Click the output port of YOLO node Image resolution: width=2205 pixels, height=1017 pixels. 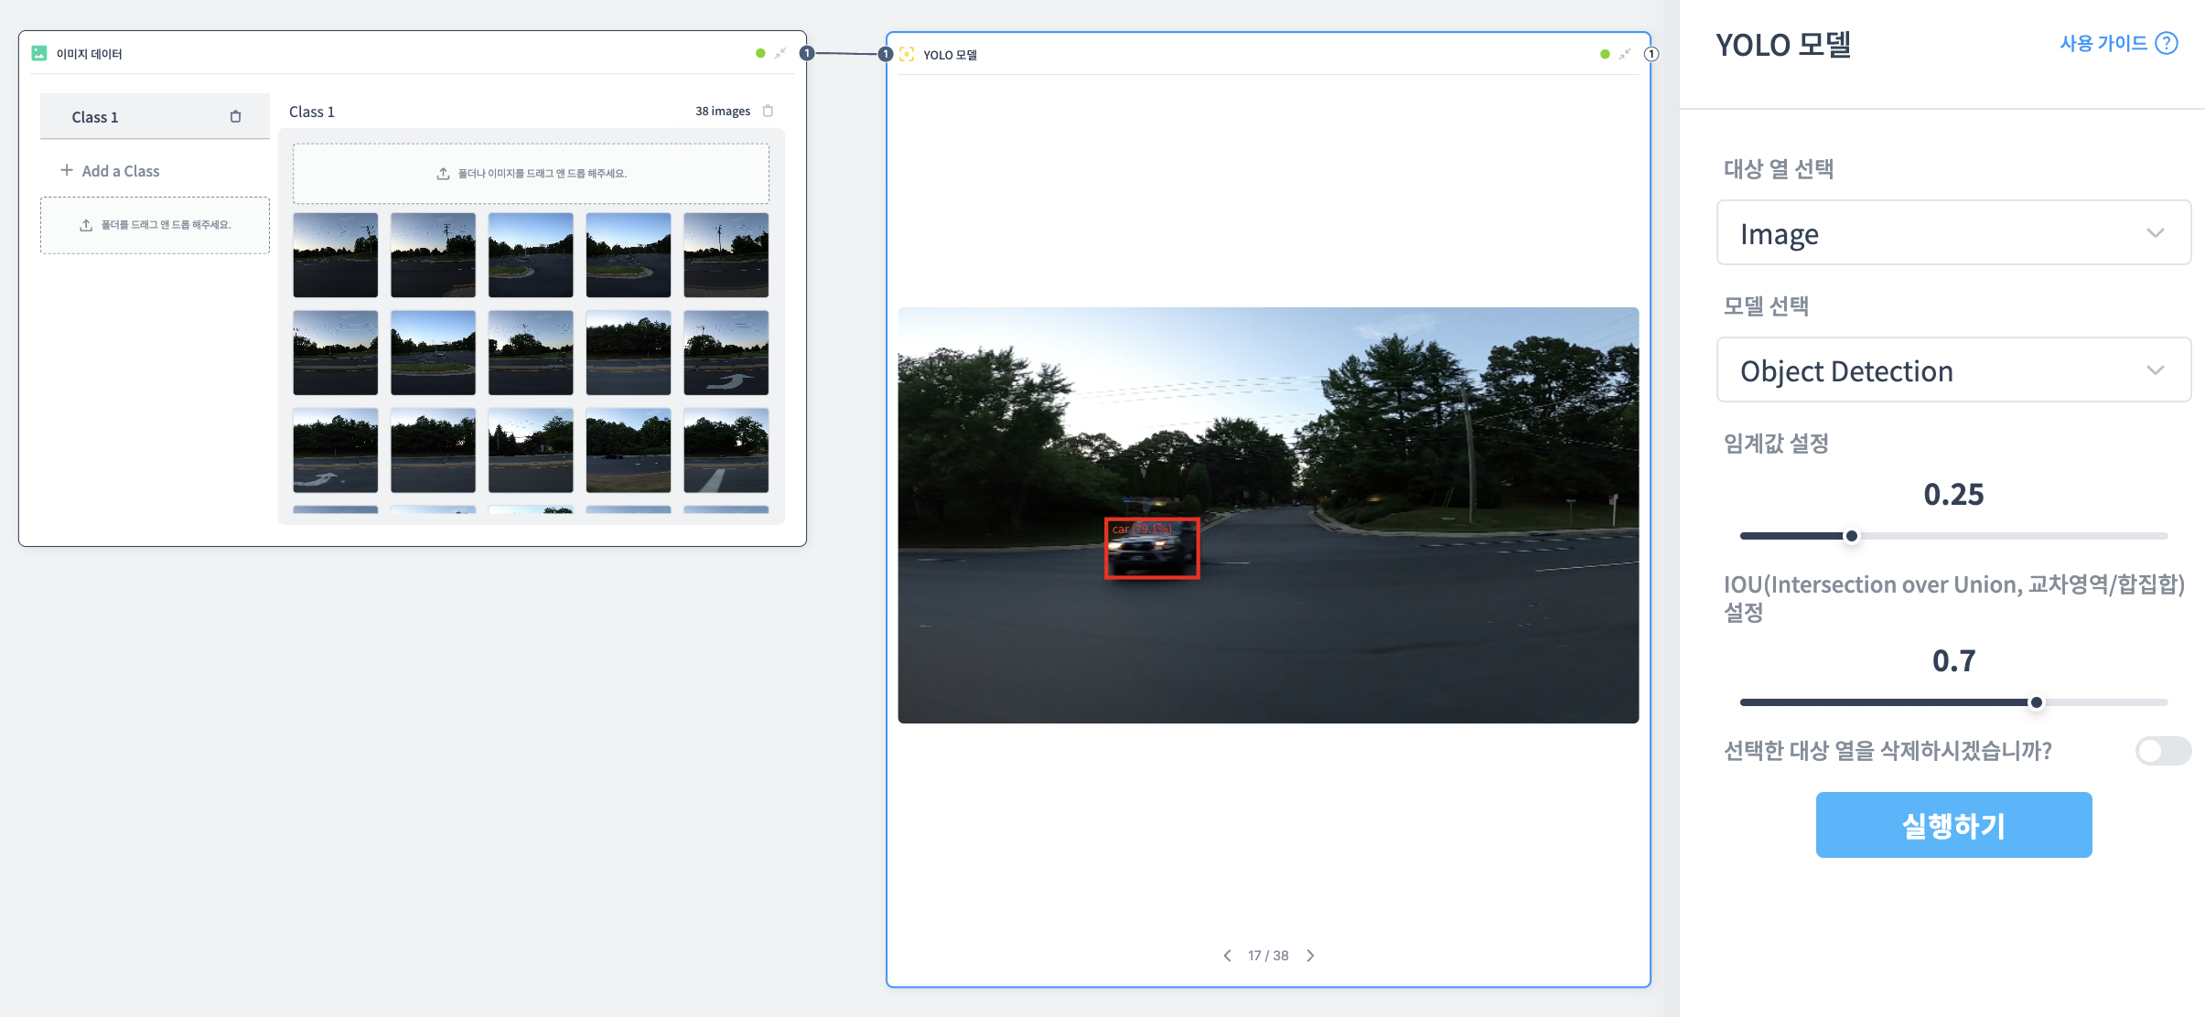click(1651, 54)
